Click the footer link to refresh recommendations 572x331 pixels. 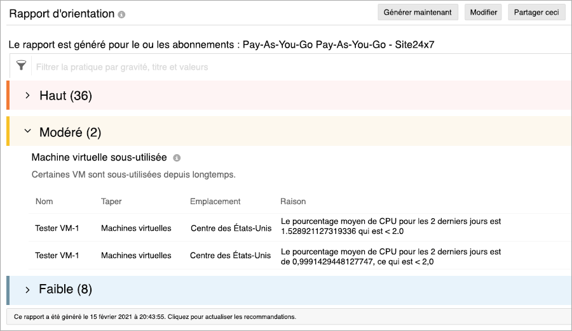click(233, 316)
